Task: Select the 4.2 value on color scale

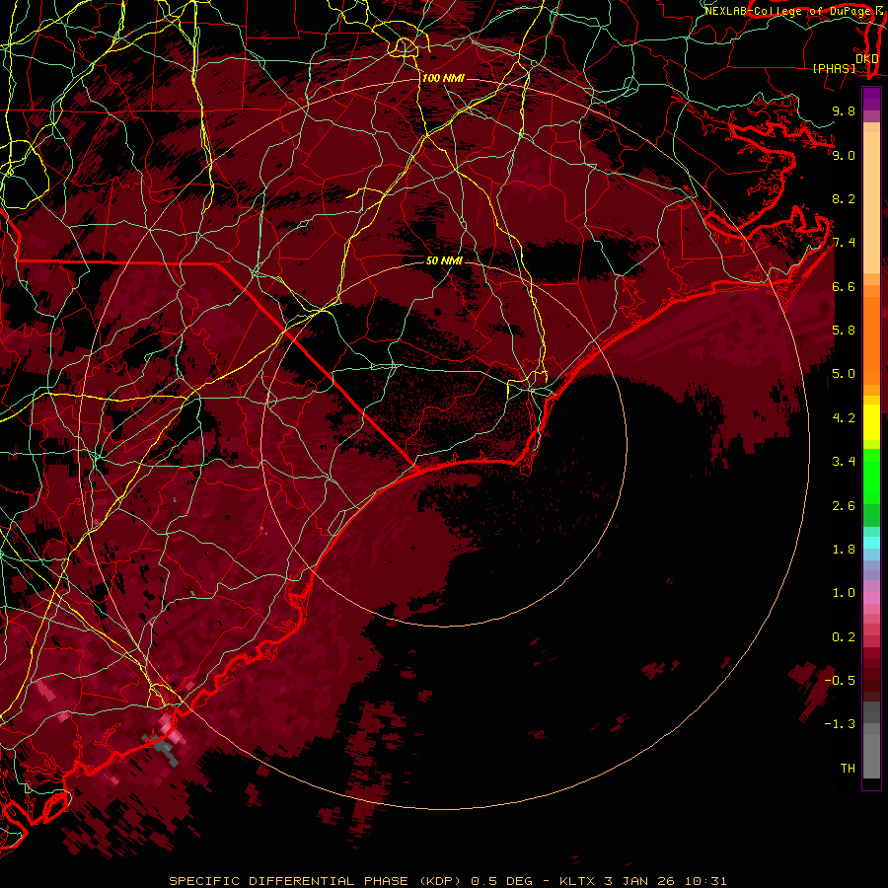Action: [844, 418]
